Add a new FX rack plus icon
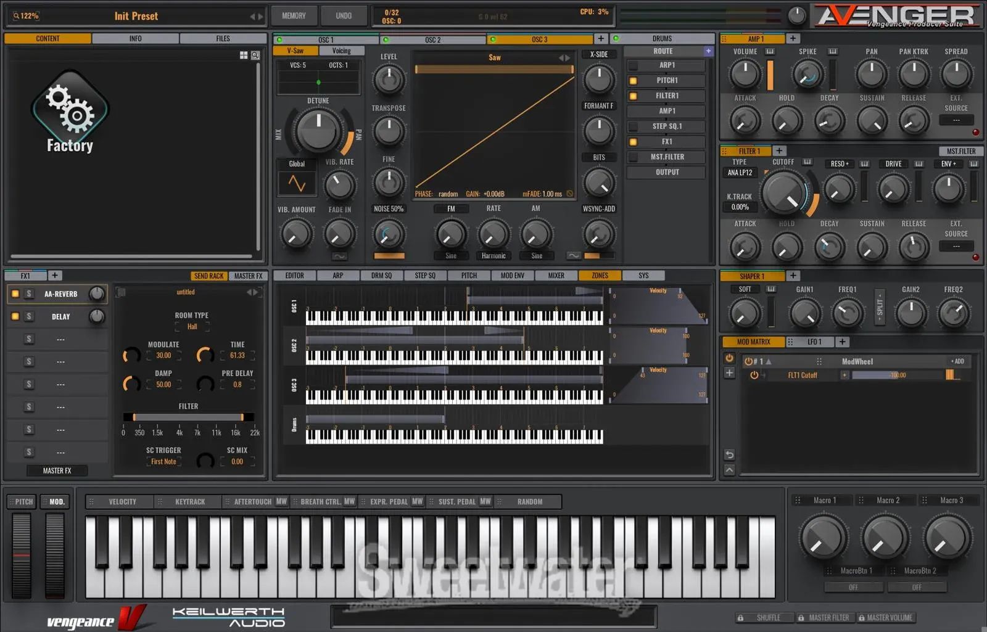Screen dimensions: 987x632 click(x=54, y=276)
